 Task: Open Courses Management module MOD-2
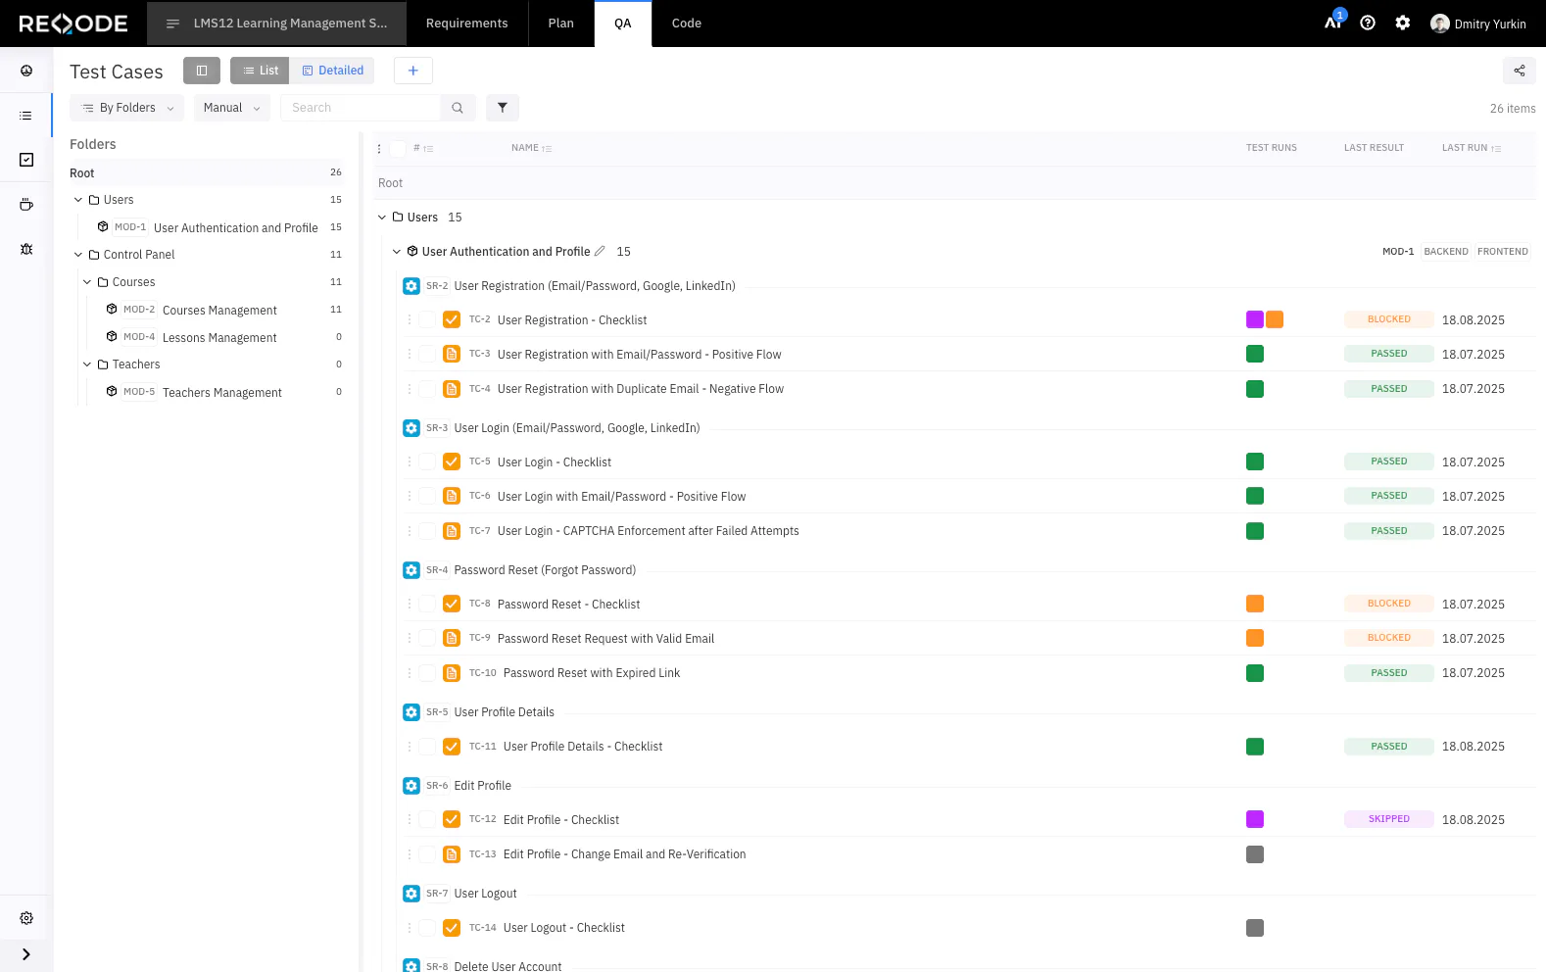pos(219,311)
